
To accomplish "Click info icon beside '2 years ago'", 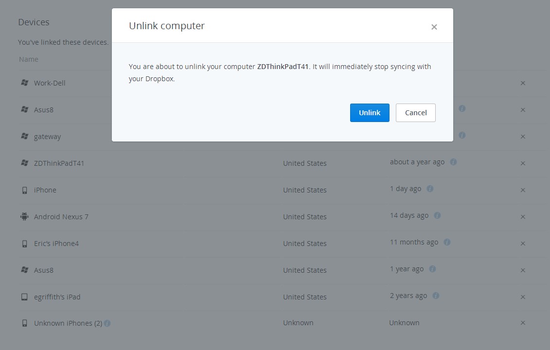I will tap(436, 296).
